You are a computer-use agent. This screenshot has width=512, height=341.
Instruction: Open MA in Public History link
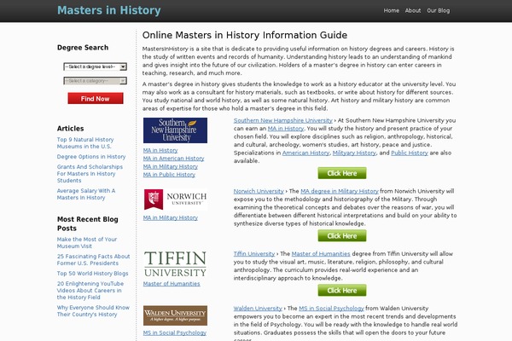(x=169, y=175)
